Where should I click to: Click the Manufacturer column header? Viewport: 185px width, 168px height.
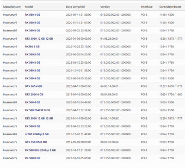[12, 7]
